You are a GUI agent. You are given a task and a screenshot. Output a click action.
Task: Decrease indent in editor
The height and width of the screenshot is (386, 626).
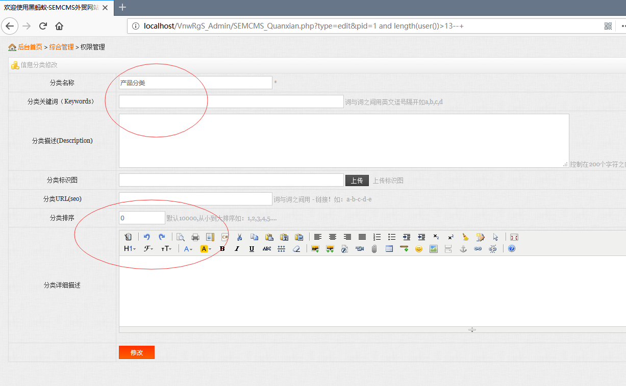coord(421,237)
